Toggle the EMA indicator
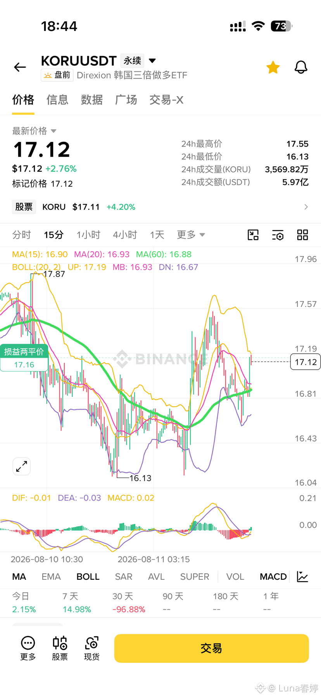The height and width of the screenshot is (698, 321). 51,577
